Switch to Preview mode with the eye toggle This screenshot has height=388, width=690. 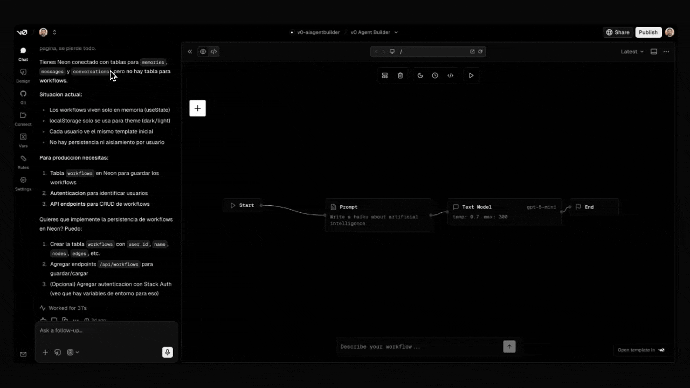(203, 51)
